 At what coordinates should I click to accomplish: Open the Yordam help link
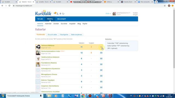click(135, 13)
